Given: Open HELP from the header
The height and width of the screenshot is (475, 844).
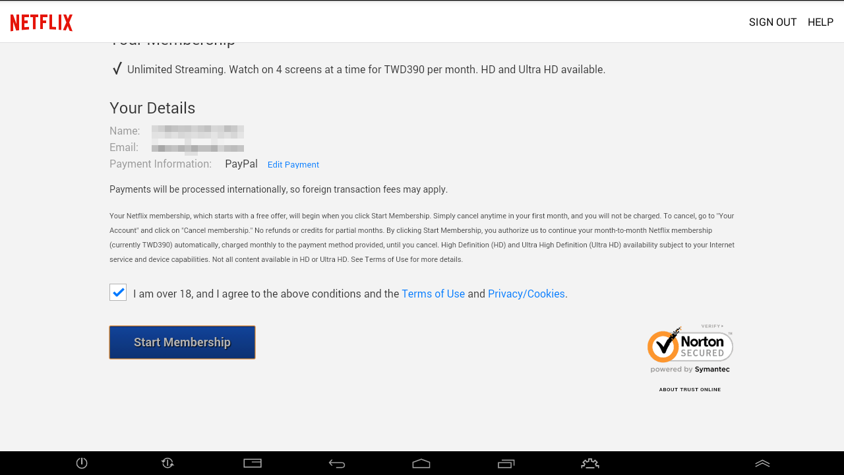Looking at the screenshot, I should 820,22.
